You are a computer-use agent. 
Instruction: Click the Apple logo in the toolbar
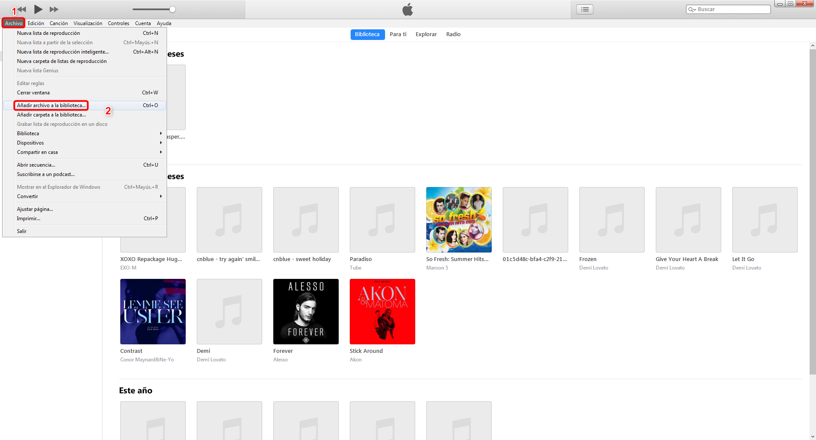click(408, 9)
